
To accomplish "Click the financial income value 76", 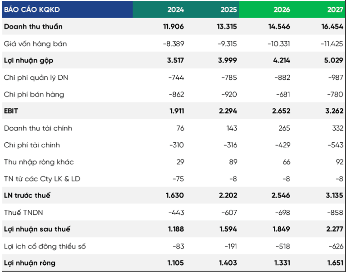I will 180,128.
